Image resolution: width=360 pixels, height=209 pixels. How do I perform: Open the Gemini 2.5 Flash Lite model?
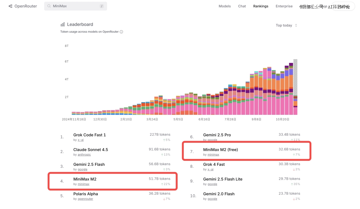(223, 179)
